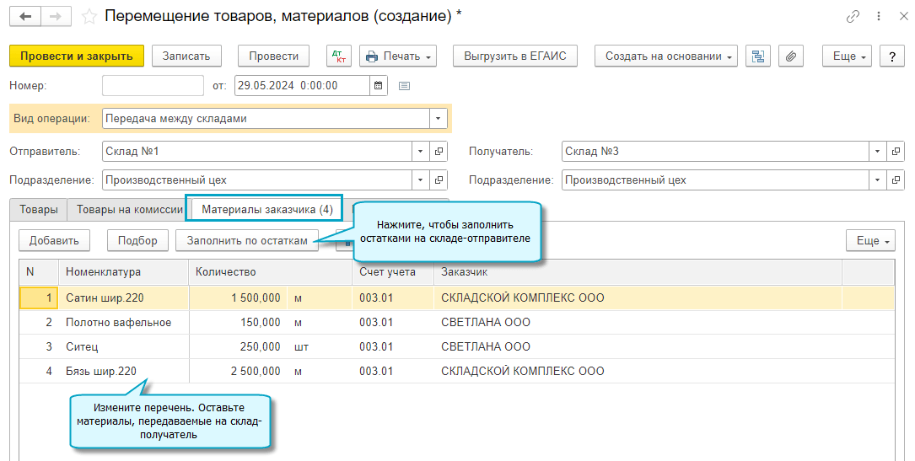
Task: Open the Печать dropdown menu
Action: [398, 56]
